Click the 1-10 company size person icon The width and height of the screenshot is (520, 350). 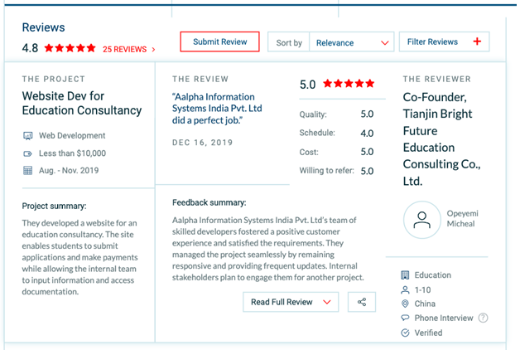(405, 289)
